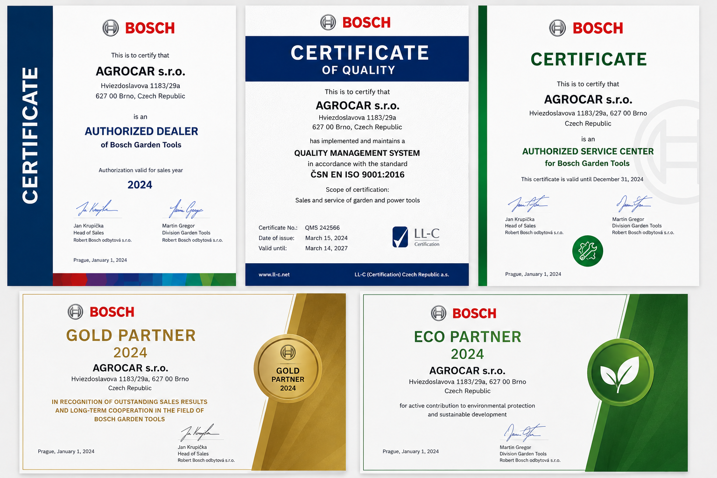Click "for Bosch Garden Tools" on the service certificate

pos(587,163)
